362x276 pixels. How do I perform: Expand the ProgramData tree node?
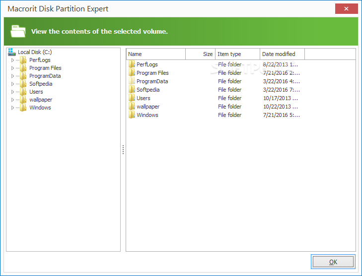click(13, 76)
